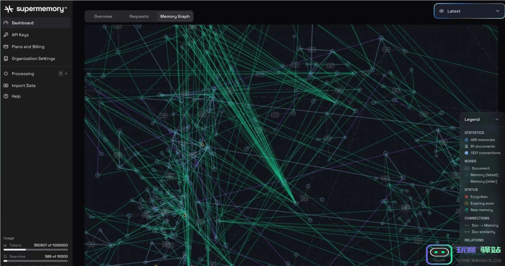Click the Tokens usage progress bar
The image size is (505, 266).
[x=35, y=250]
